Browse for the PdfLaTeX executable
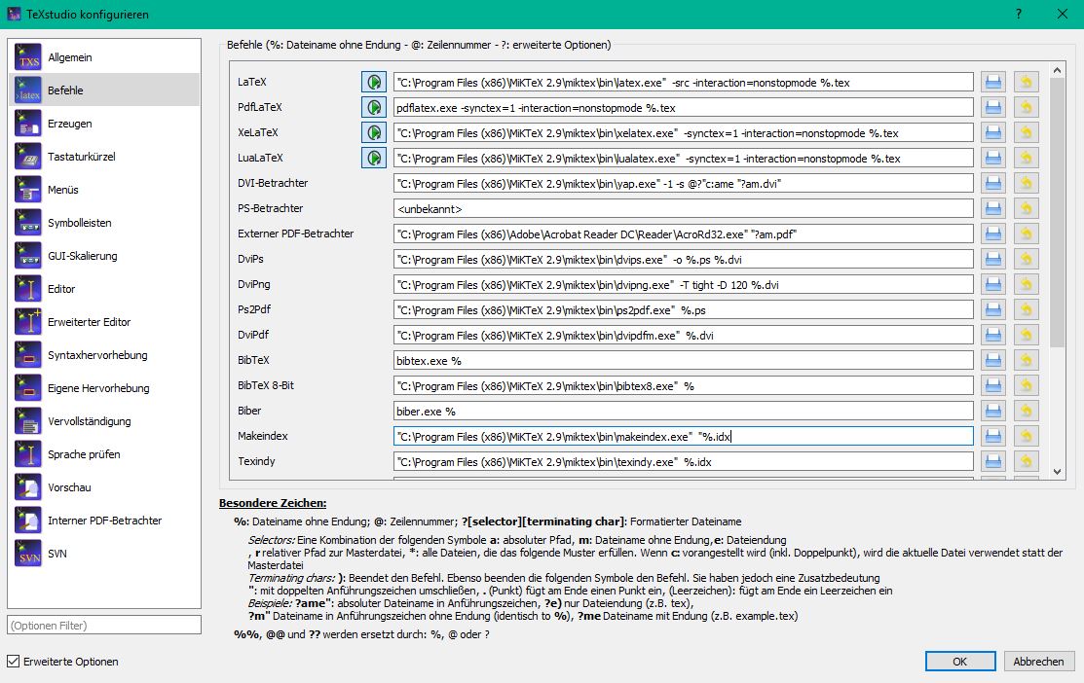Screen dimensions: 1084x683 click(993, 107)
